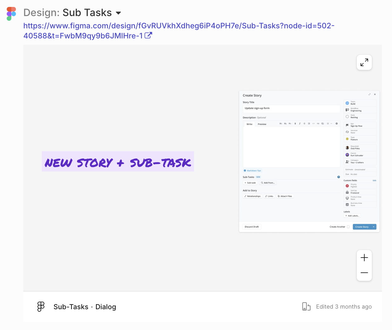Click the Figma logo icon
This screenshot has height=330, width=392.
[x=11, y=14]
